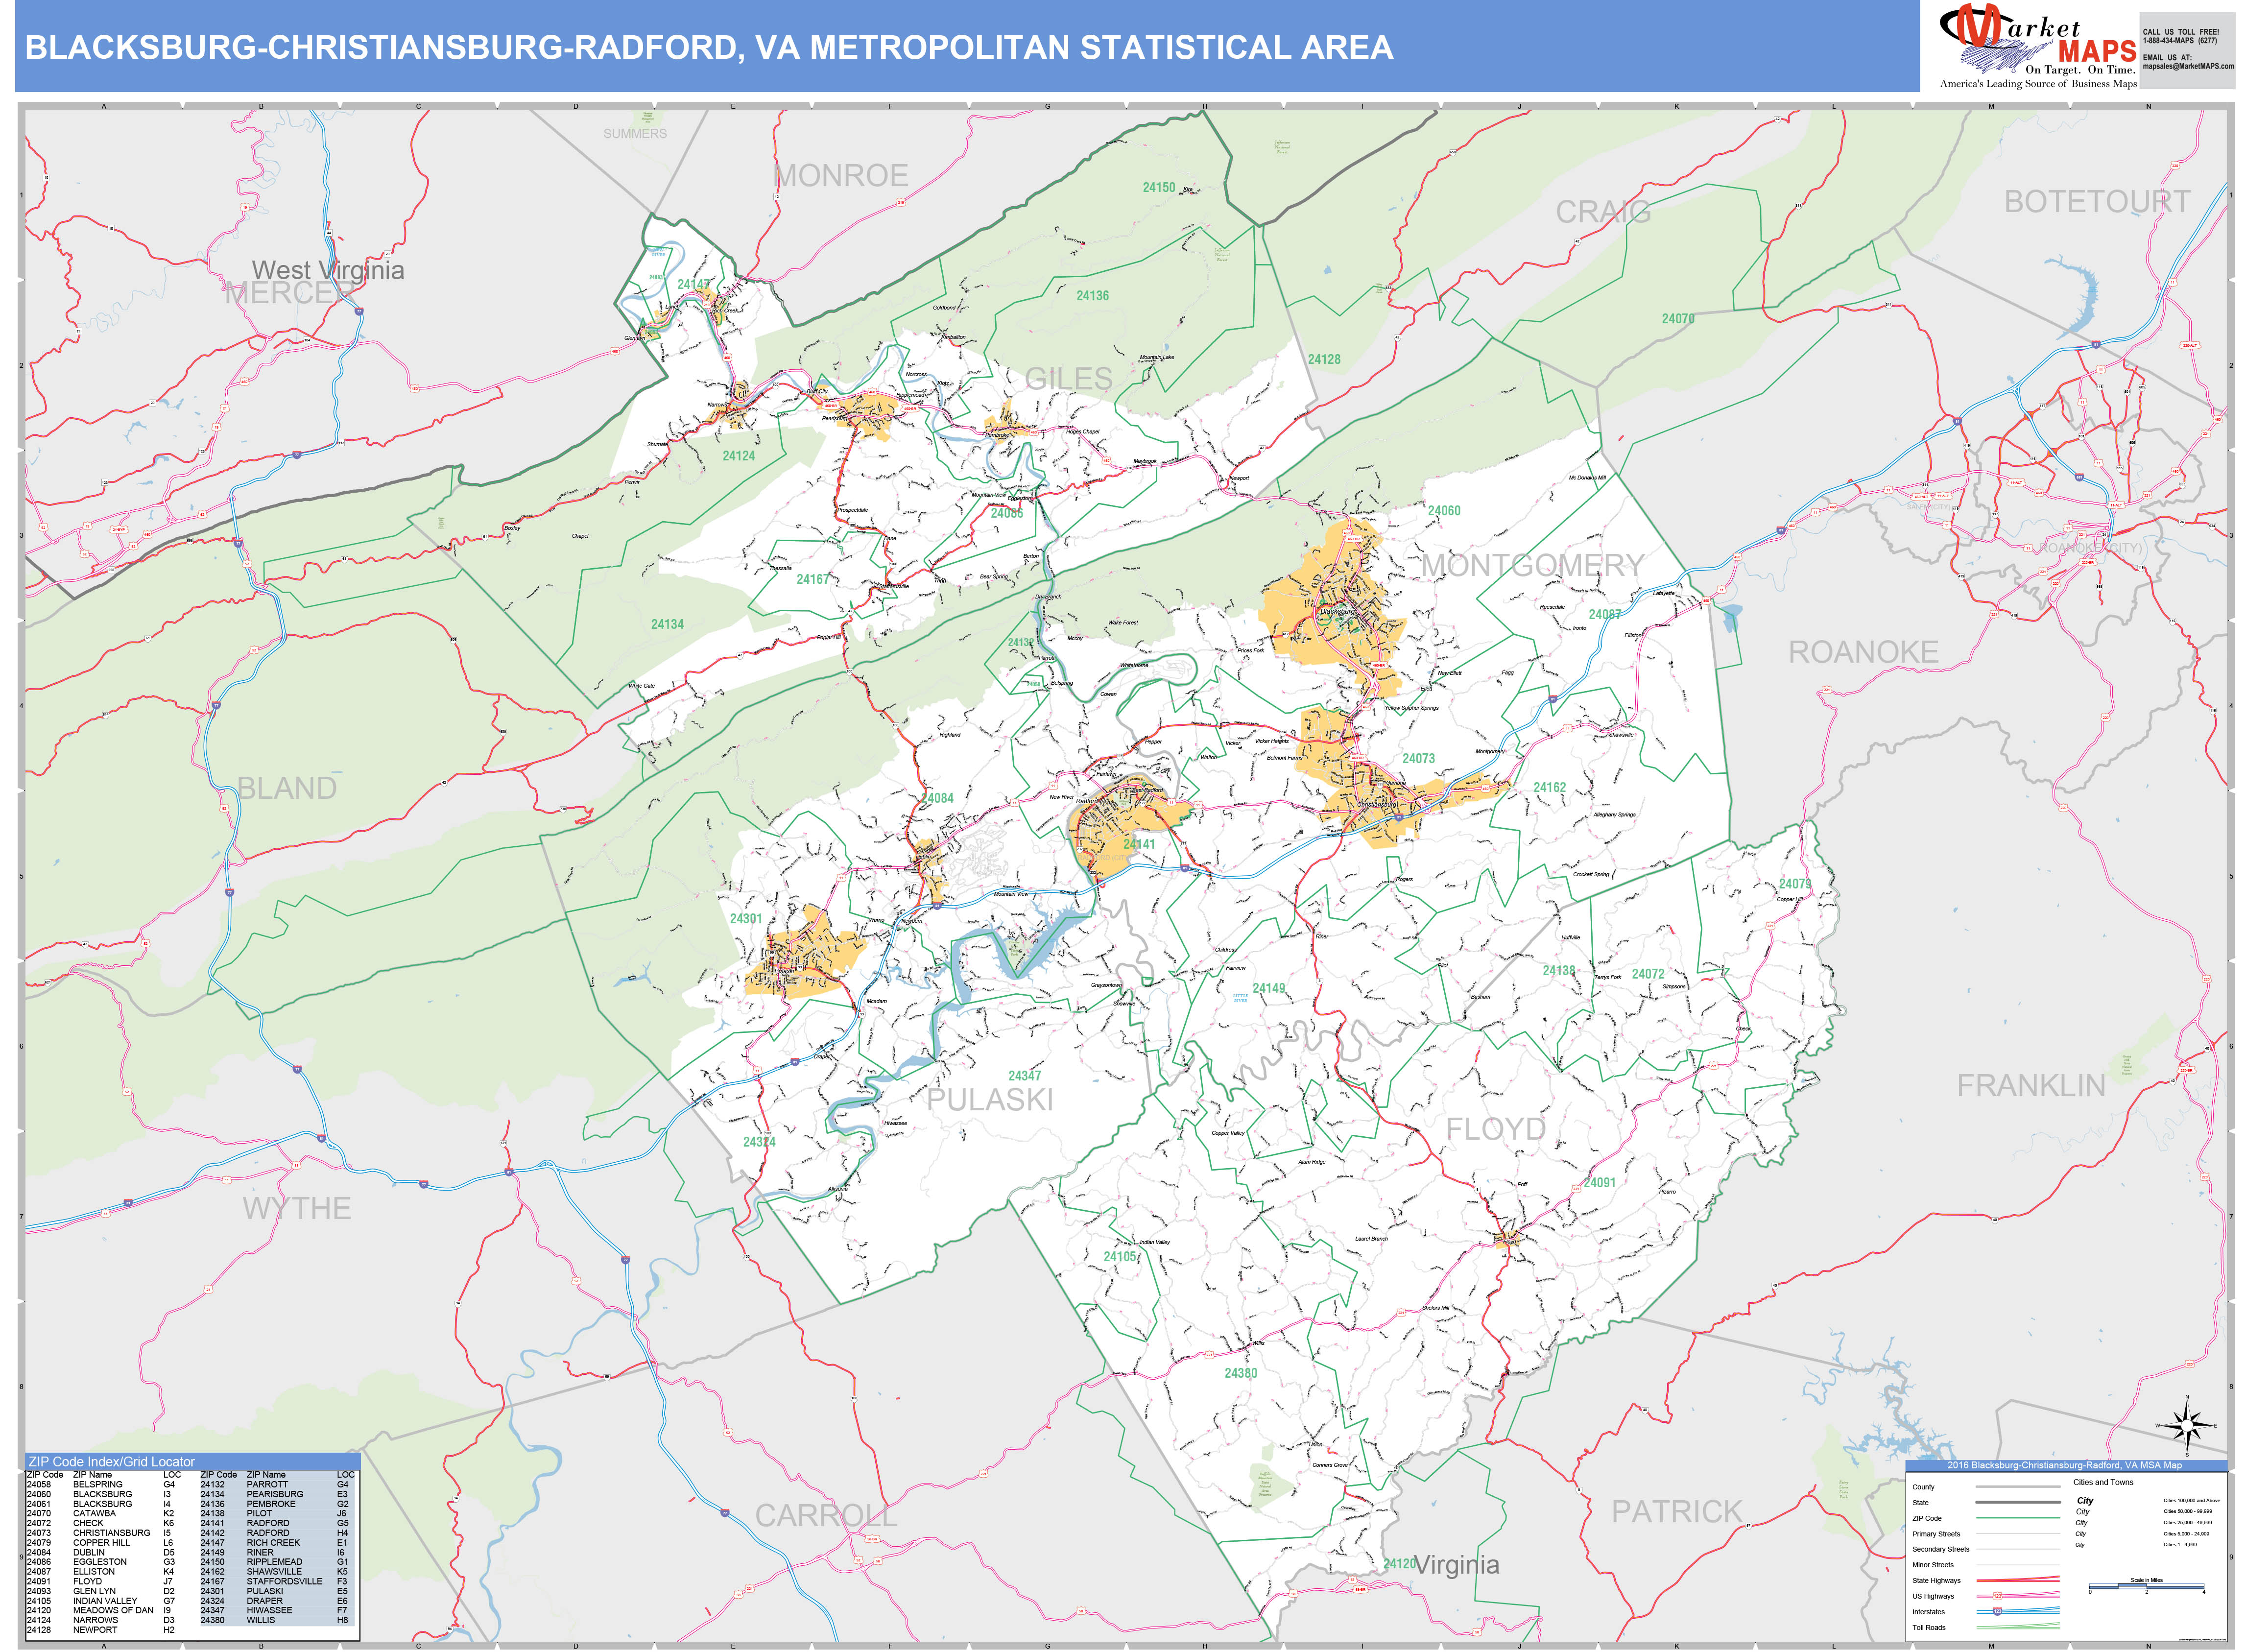Expand the Cities and Towns legend section
The width and height of the screenshot is (2246, 1652).
[2104, 1481]
